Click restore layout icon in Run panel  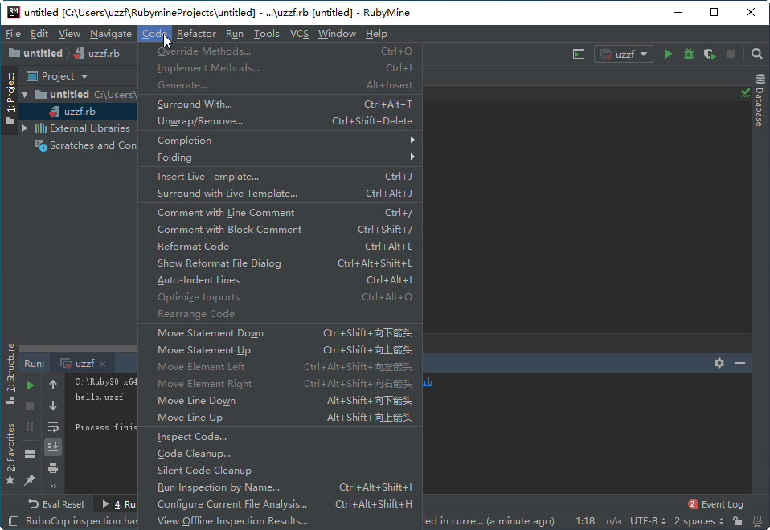coord(30,454)
